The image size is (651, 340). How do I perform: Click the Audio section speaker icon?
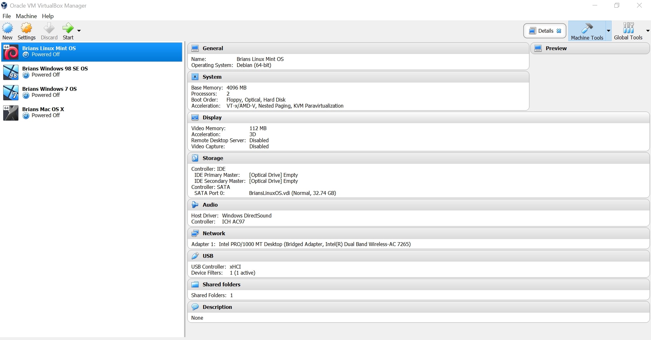point(195,205)
